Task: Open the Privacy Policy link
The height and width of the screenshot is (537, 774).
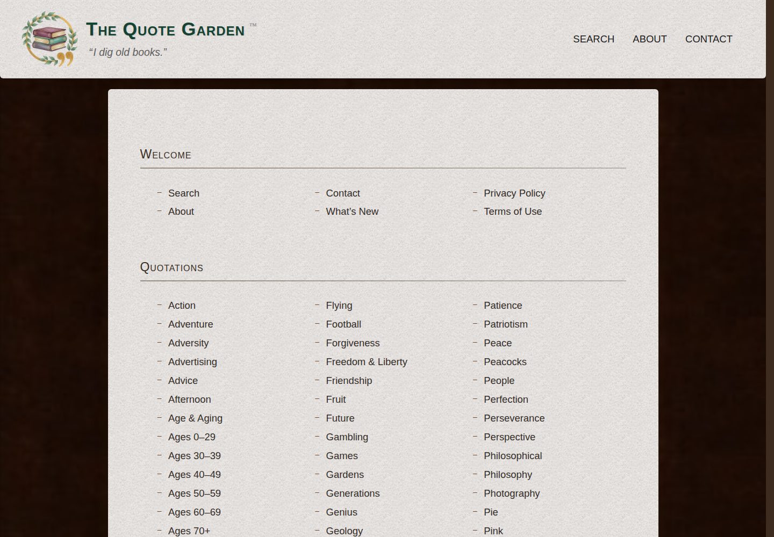Action: [x=514, y=193]
